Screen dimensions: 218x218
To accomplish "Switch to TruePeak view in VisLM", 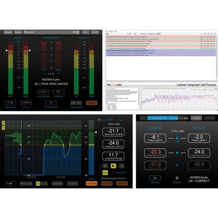I will [x=107, y=184].
